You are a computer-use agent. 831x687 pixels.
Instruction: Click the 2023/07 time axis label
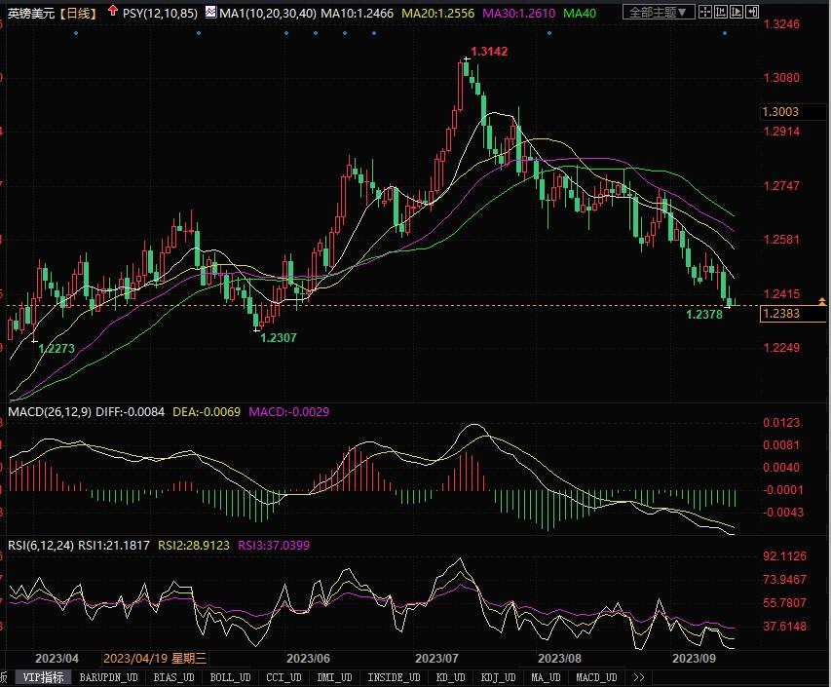coord(436,659)
